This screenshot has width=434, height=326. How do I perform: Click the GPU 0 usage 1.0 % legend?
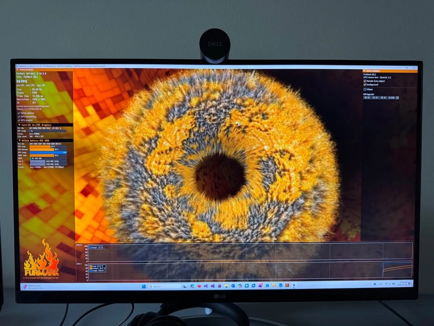click(x=96, y=247)
